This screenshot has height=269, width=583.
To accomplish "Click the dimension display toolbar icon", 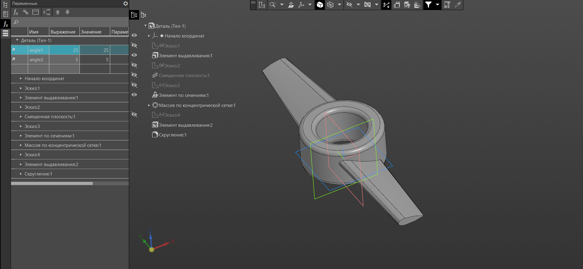I will click(x=397, y=5).
